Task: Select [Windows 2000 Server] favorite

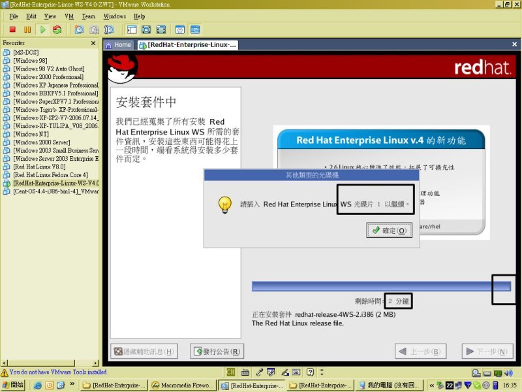Action: (41, 142)
